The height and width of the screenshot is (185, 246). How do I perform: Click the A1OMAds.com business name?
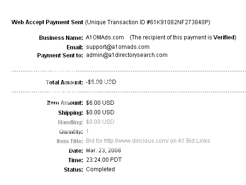pos(105,37)
